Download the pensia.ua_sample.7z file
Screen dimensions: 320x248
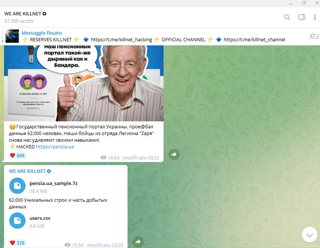click(x=17, y=186)
